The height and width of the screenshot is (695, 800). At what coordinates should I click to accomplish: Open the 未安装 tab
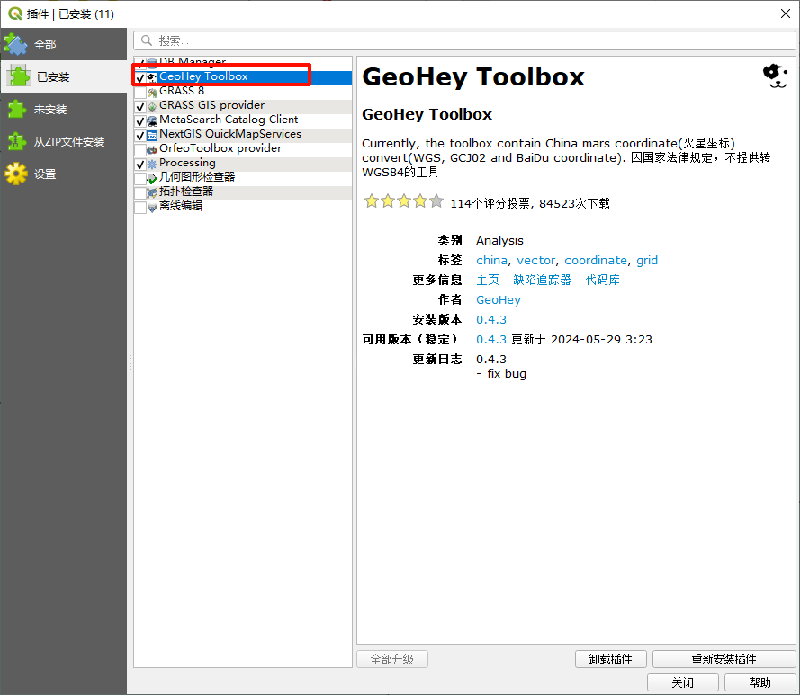pyautogui.click(x=64, y=109)
